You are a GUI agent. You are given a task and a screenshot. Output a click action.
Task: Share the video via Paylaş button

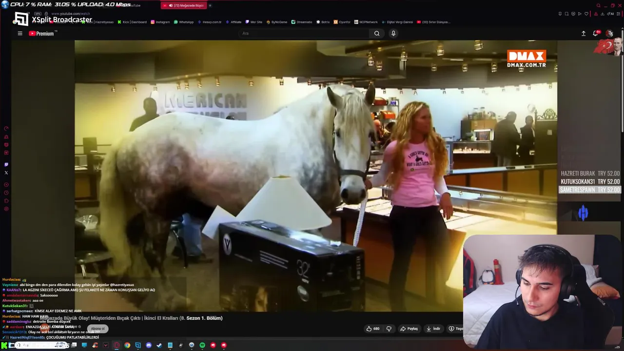(409, 329)
